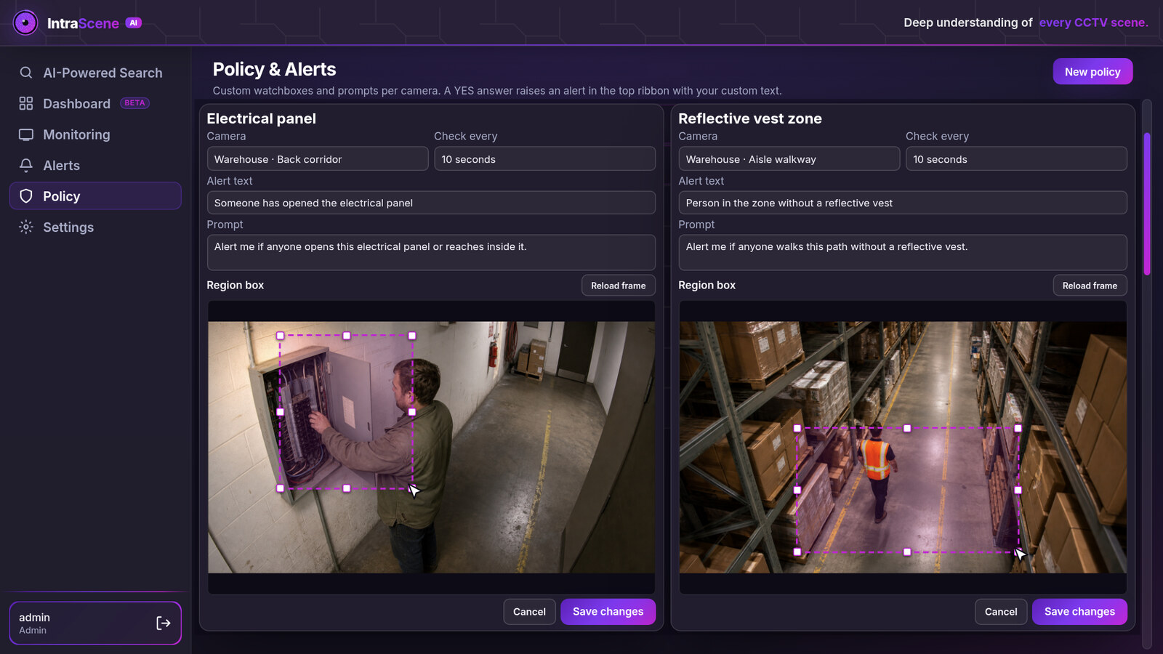Create a New policy
The height and width of the screenshot is (654, 1163).
[1092, 71]
